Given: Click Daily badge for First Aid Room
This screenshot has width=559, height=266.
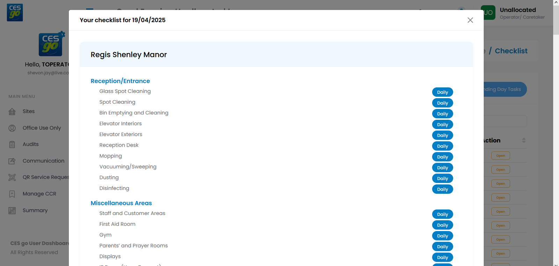Looking at the screenshot, I should point(442,225).
